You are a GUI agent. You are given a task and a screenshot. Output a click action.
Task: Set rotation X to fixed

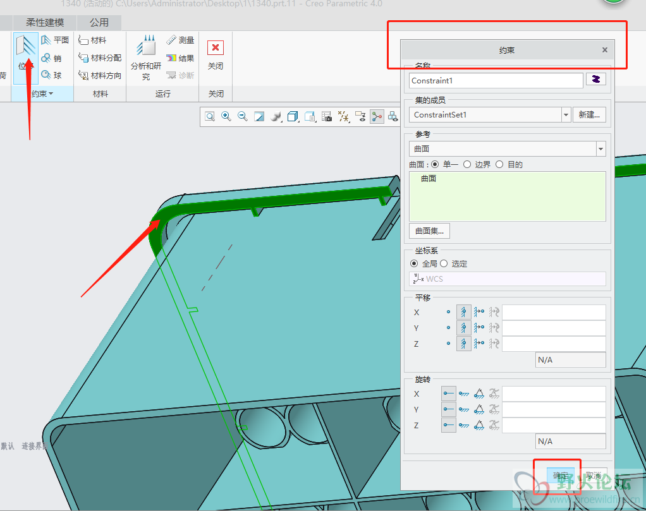(x=463, y=394)
